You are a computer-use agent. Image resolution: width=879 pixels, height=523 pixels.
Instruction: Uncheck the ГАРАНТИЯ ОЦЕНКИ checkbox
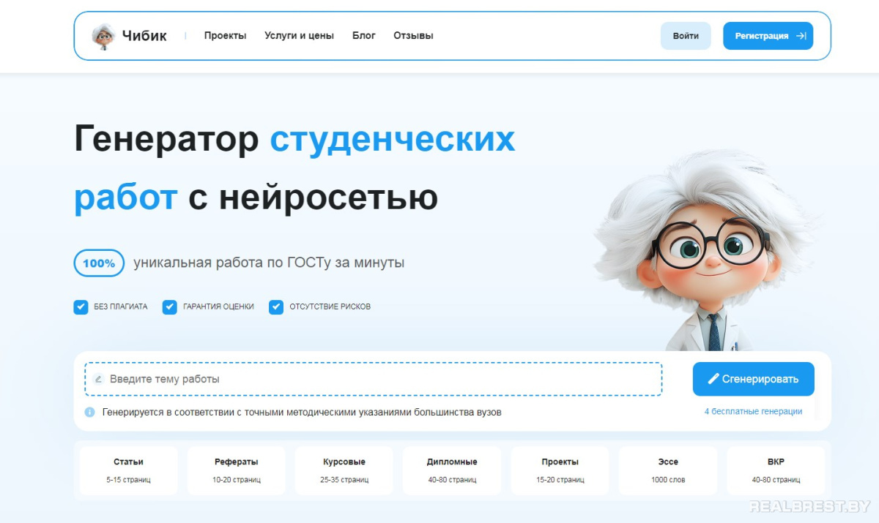pos(169,306)
